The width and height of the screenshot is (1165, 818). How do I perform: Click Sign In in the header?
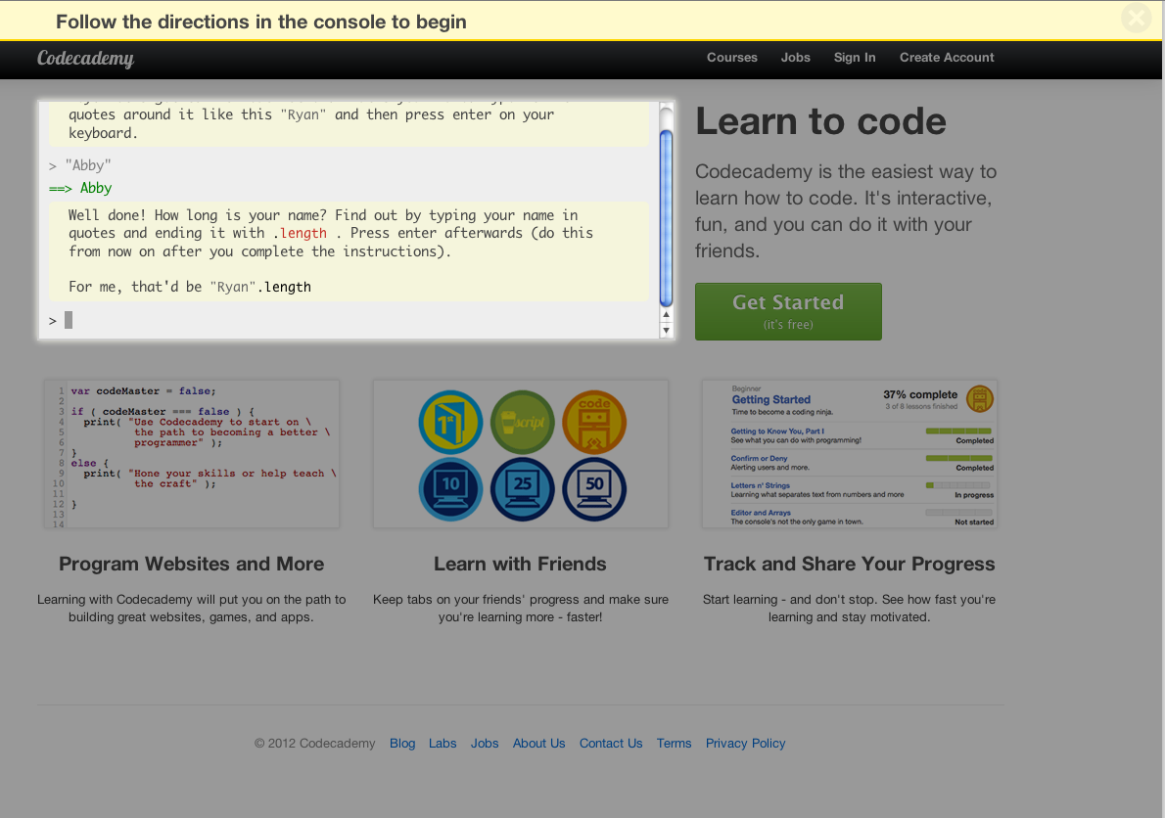click(x=854, y=58)
